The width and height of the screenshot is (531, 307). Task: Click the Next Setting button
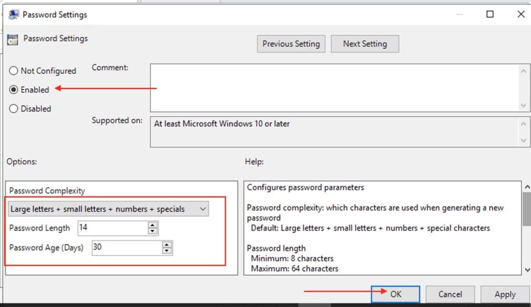(x=365, y=44)
